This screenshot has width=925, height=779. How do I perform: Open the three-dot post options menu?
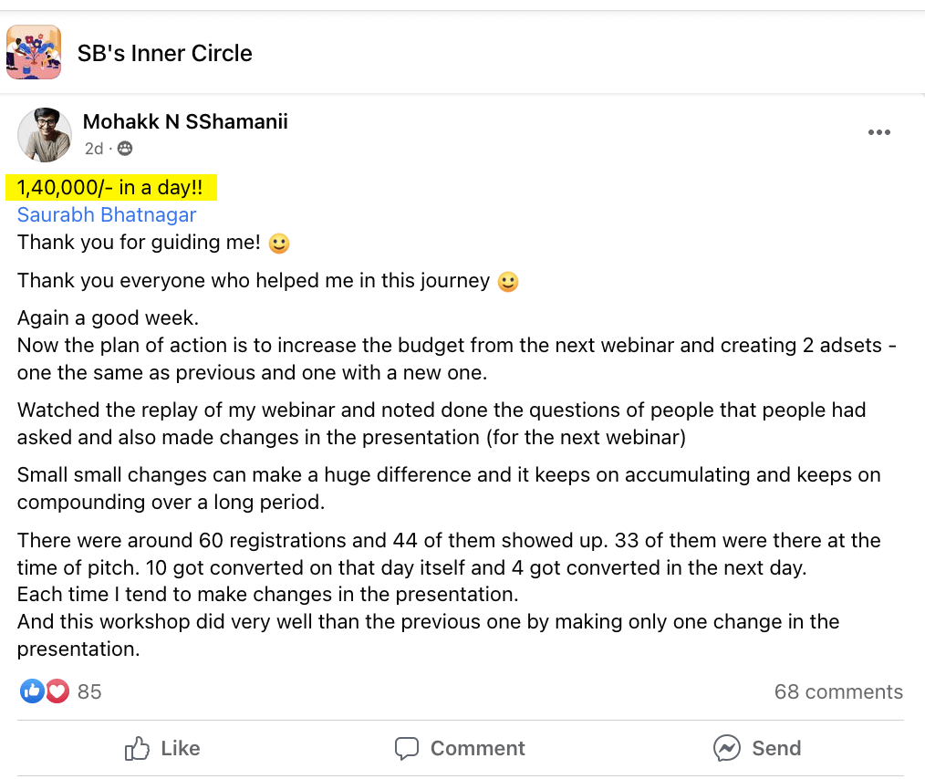tap(878, 133)
